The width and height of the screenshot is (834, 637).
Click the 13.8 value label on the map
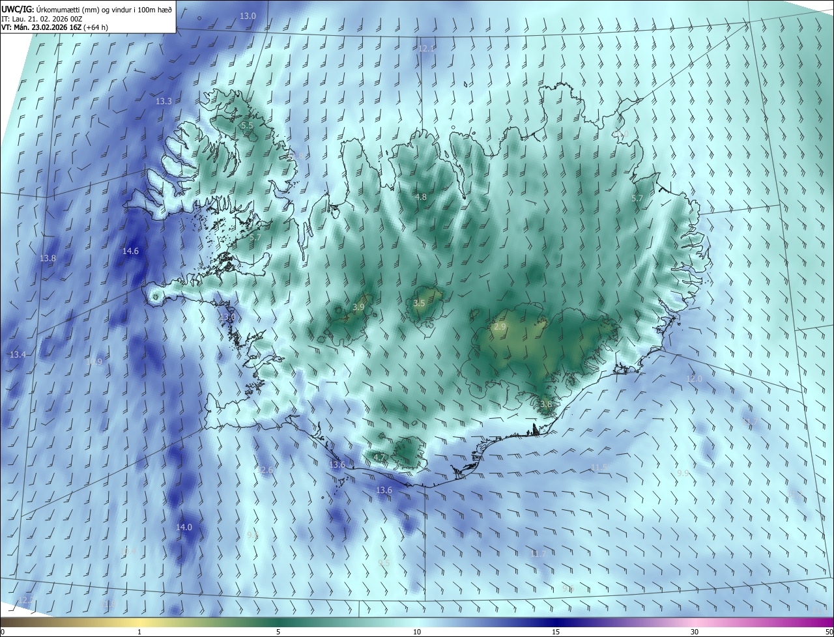pos(48,259)
